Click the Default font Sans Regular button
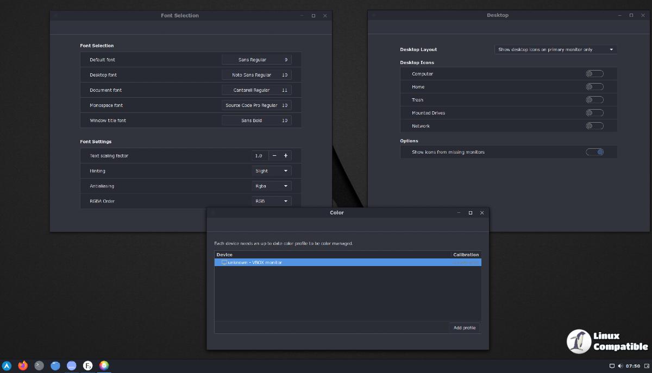Screen dimensions: 652x373 pyautogui.click(x=256, y=60)
